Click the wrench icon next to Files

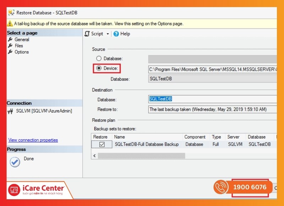tap(10, 45)
